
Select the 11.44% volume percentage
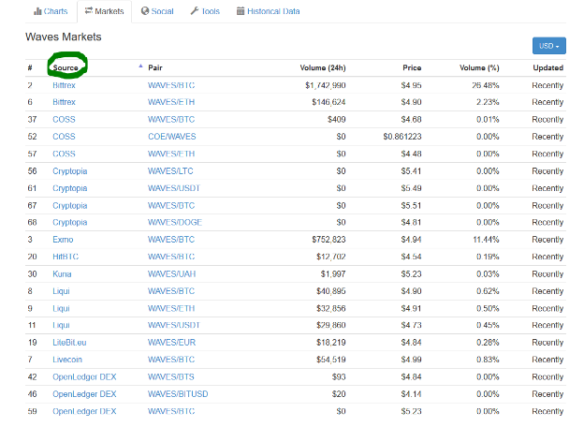click(486, 240)
